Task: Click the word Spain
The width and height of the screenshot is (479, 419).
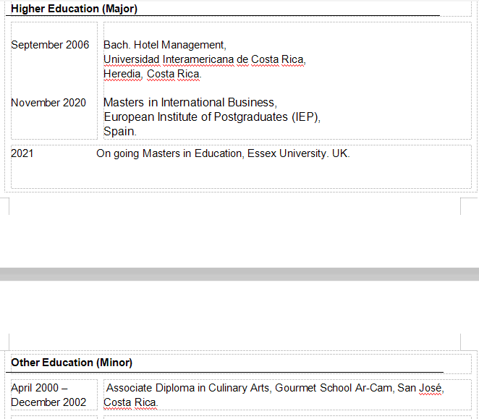Action: [119, 132]
